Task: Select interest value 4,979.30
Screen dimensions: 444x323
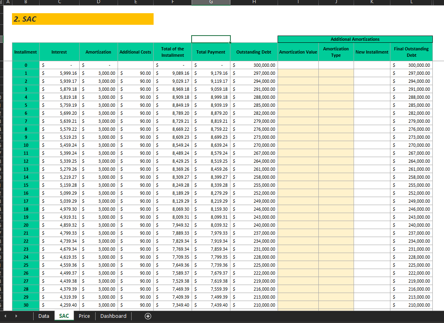Action: pyautogui.click(x=60, y=209)
